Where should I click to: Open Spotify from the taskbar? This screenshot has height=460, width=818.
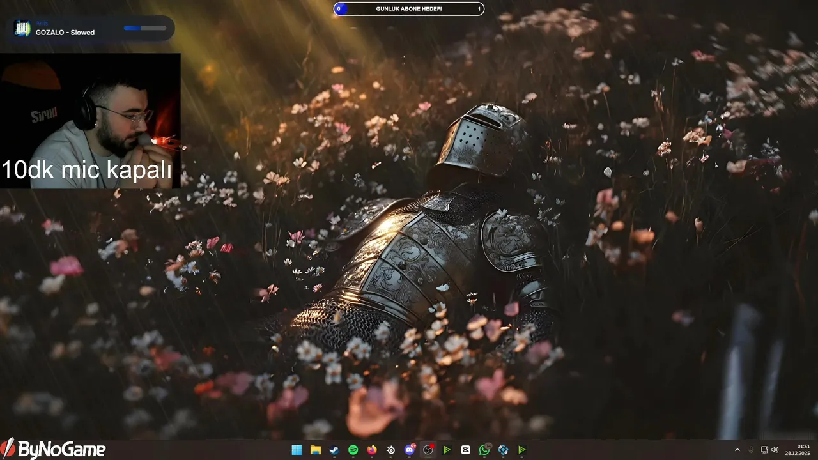click(x=353, y=450)
